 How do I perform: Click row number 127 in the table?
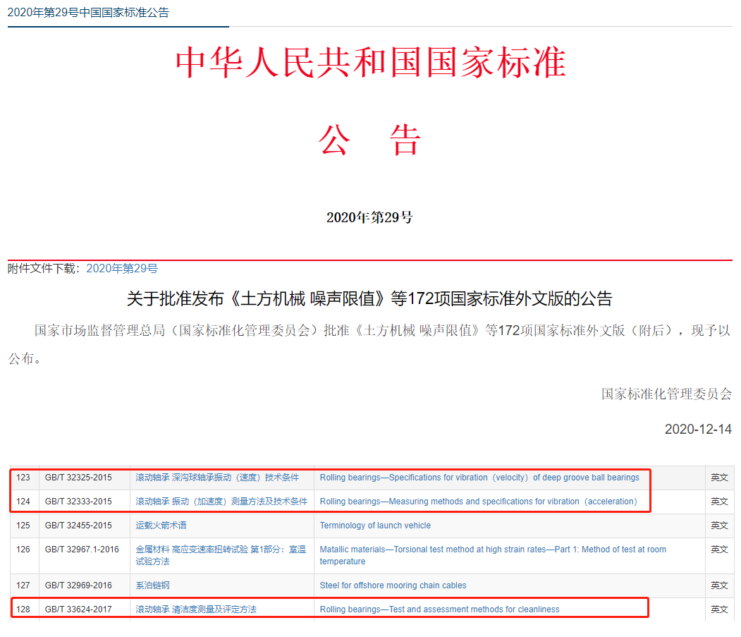23,586
